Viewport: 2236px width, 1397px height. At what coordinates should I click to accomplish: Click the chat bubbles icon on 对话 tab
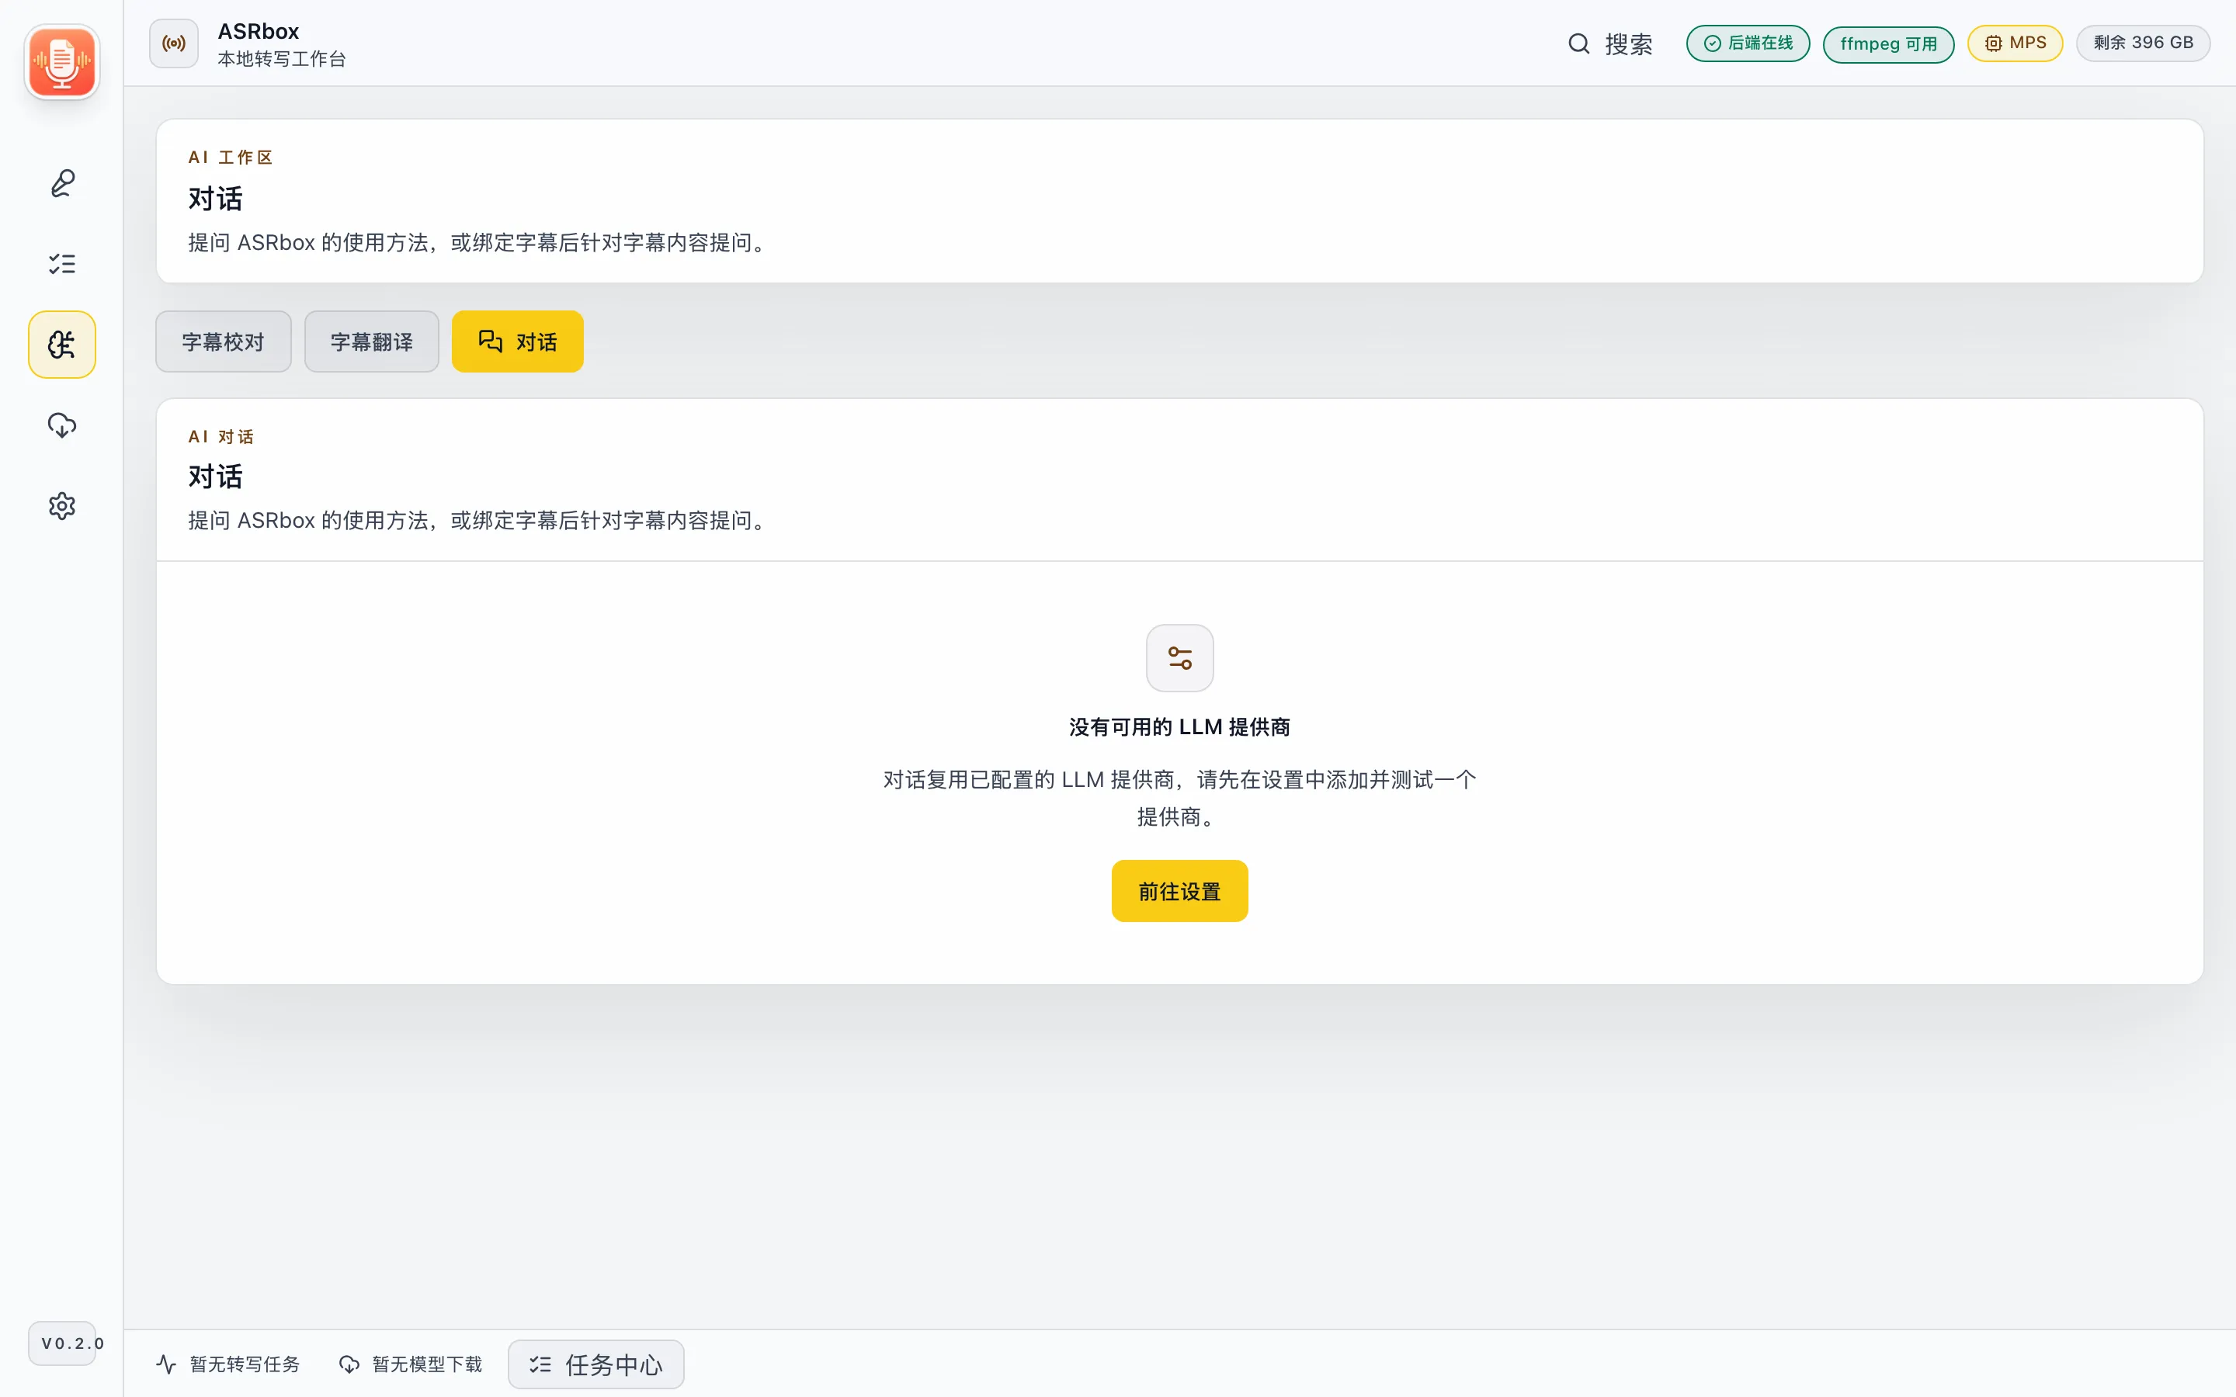click(x=491, y=341)
